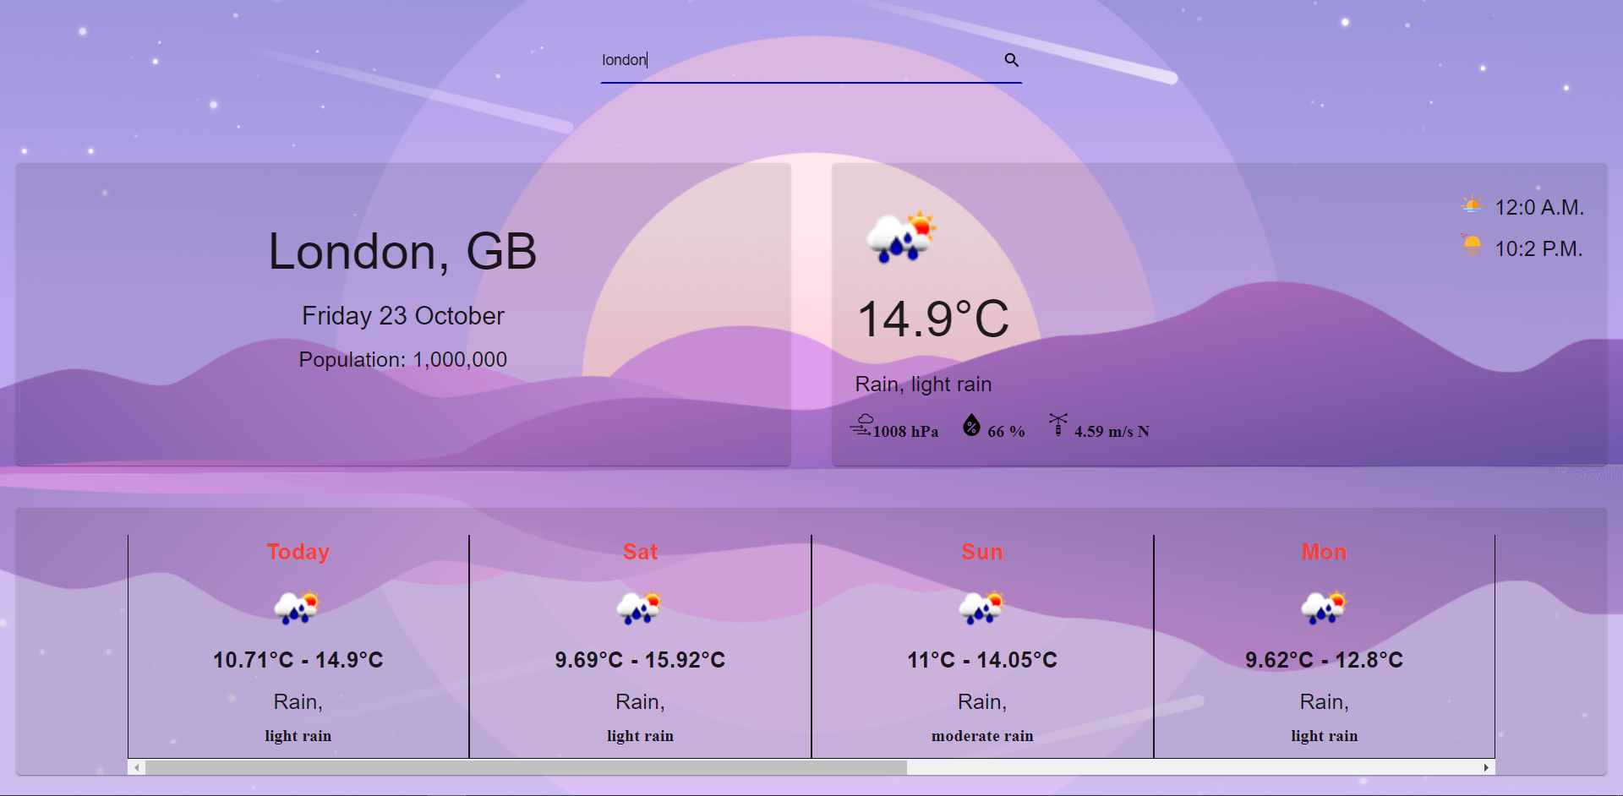Click the 10:2 P.M. sunset time

(1538, 249)
